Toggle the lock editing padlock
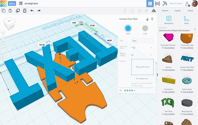 147,19
